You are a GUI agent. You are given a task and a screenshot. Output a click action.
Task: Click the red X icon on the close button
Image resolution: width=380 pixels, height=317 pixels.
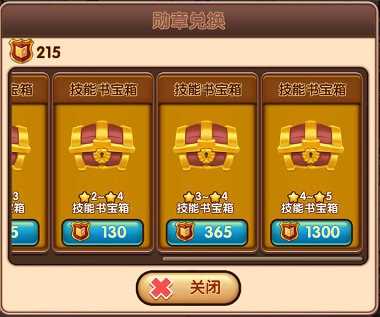pos(161,288)
